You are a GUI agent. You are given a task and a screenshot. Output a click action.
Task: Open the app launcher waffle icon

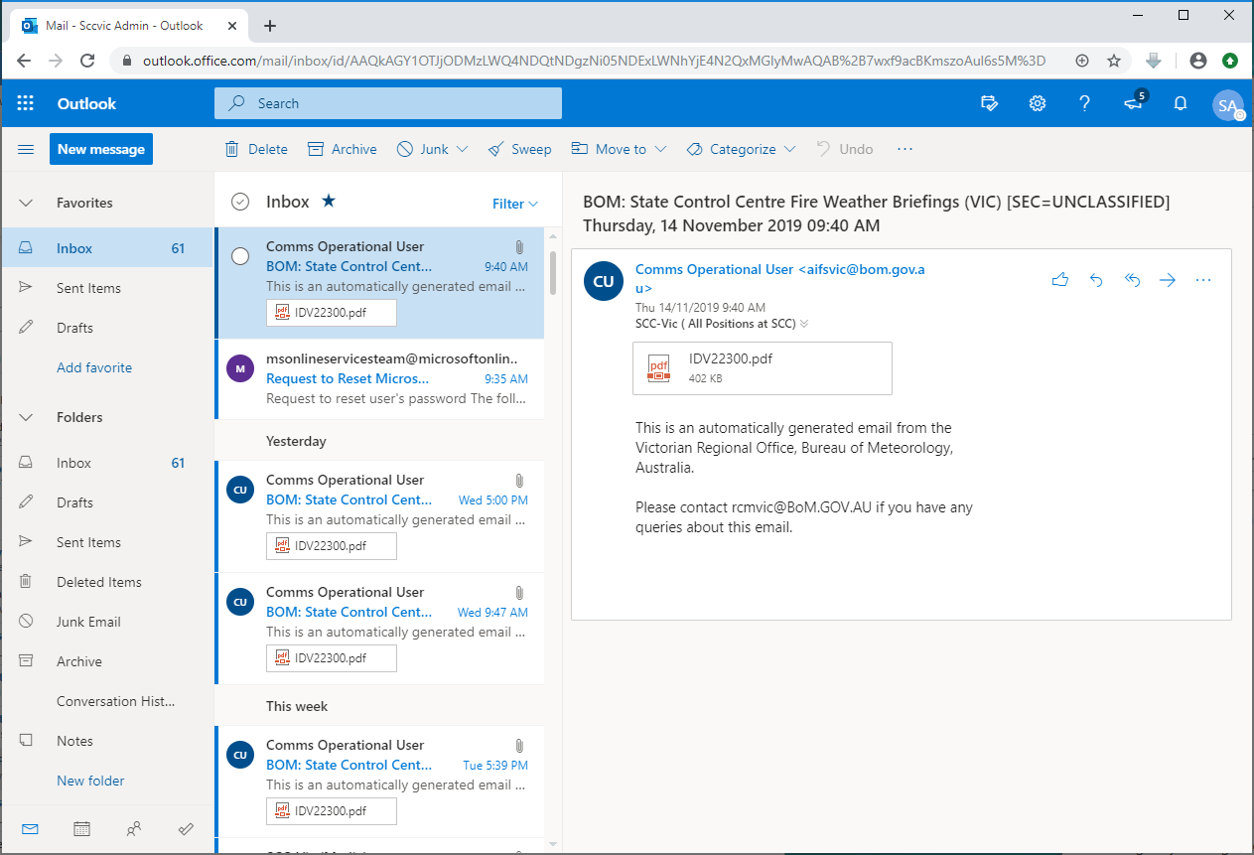click(x=26, y=103)
